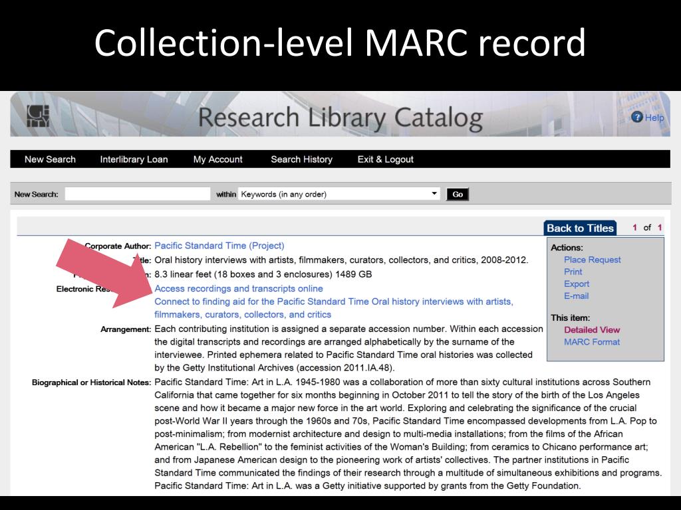View Search History
This screenshot has width=681, height=510.
pyautogui.click(x=301, y=159)
